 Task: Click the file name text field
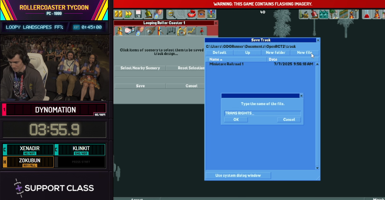point(262,113)
